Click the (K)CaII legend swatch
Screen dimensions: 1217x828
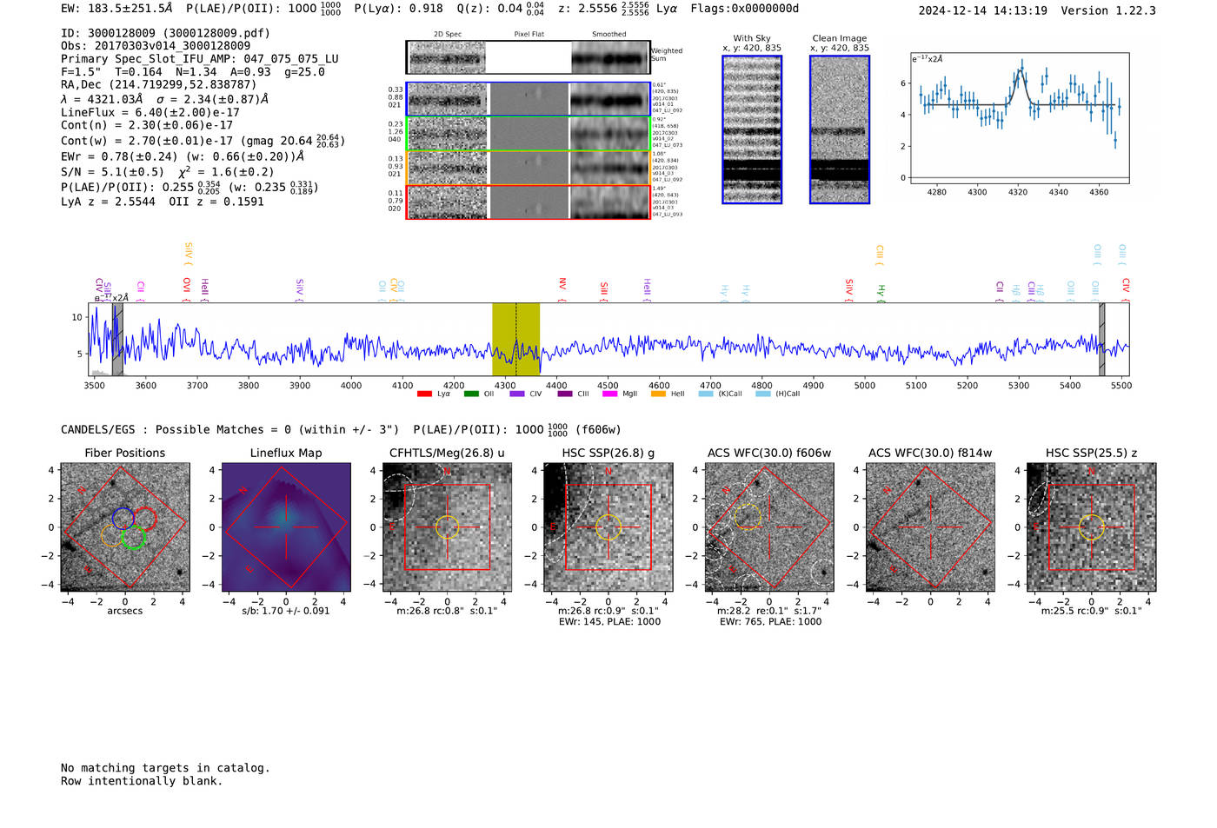(x=706, y=394)
